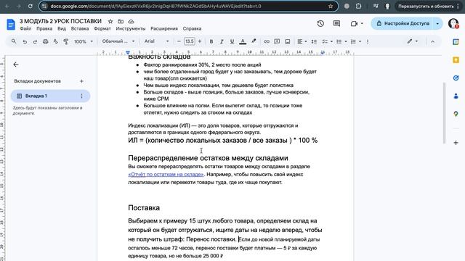The height and width of the screenshot is (261, 465).
Task: Start a video call camera icon
Action: click(x=354, y=23)
